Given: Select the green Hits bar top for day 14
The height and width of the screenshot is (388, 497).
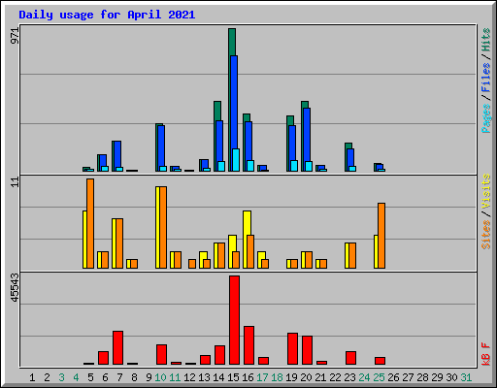Looking at the screenshot, I should click(x=217, y=111).
